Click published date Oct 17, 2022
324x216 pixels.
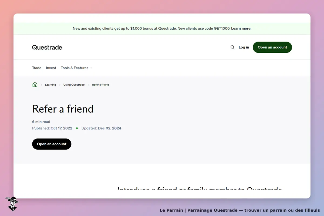click(61, 128)
